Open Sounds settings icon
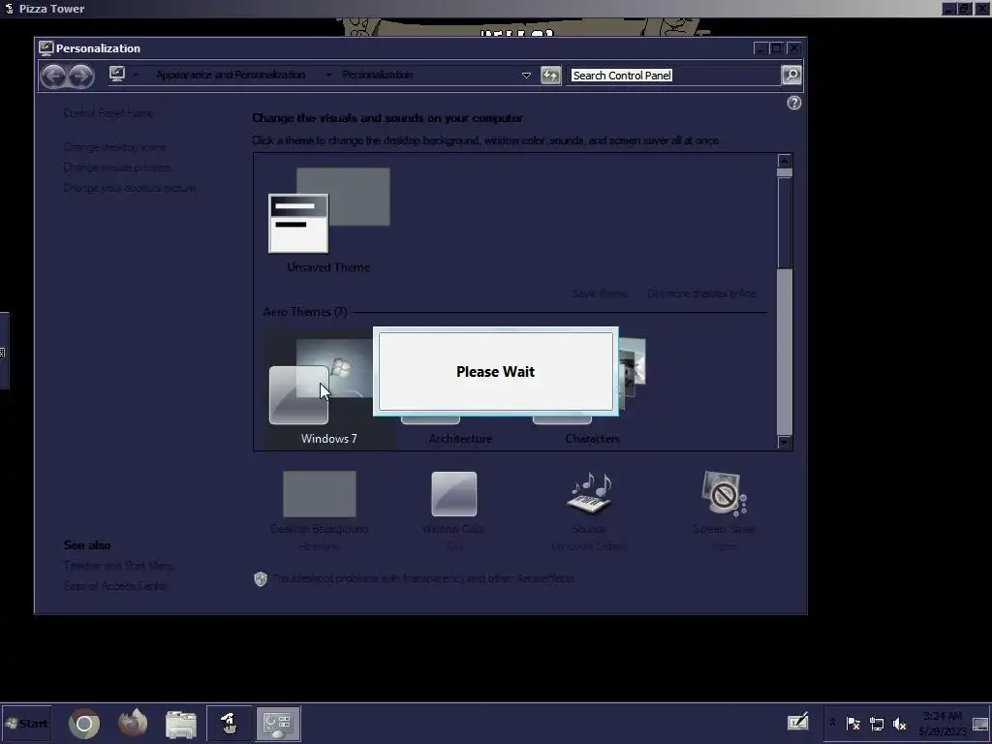The image size is (992, 744). click(x=588, y=494)
